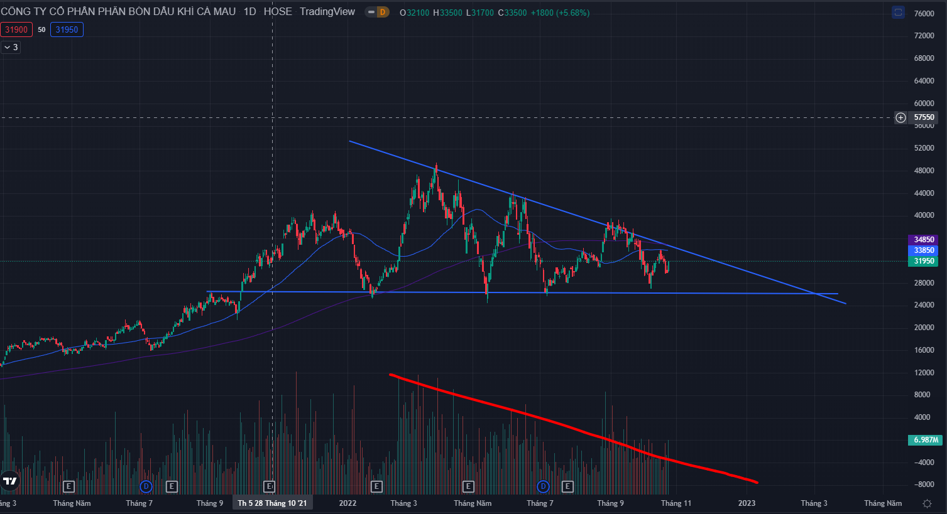Image resolution: width=947 pixels, height=514 pixels.
Task: Toggle the chart fullscreen icon in top-right corner
Action: [x=899, y=13]
